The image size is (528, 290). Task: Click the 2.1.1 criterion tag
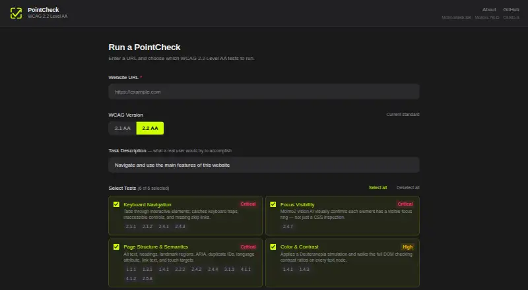click(131, 227)
